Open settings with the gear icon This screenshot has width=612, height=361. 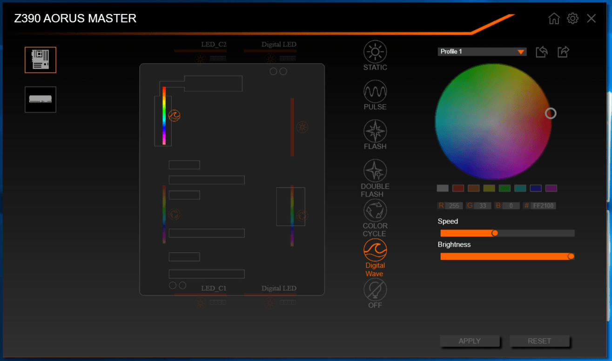point(572,19)
